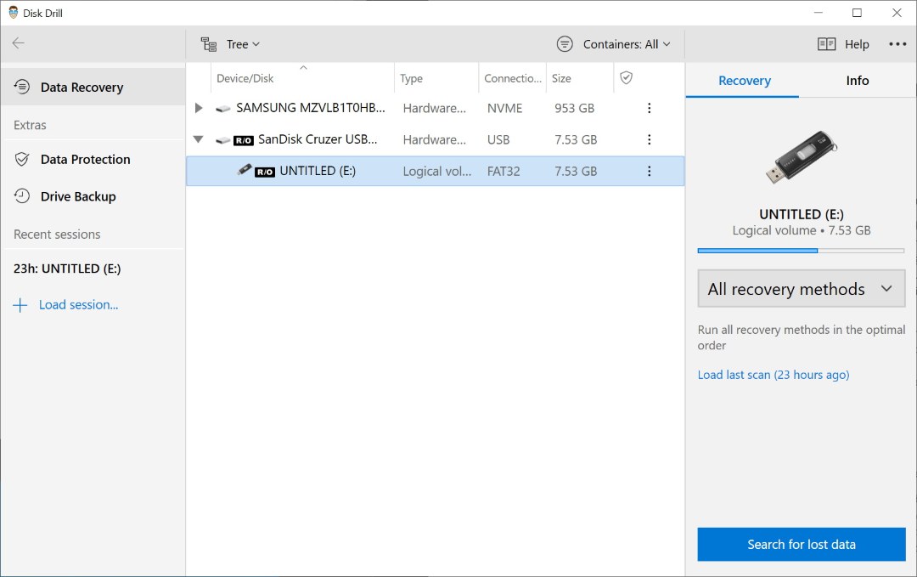Click the USB flash drive image
This screenshot has height=577, width=917.
coord(802,157)
